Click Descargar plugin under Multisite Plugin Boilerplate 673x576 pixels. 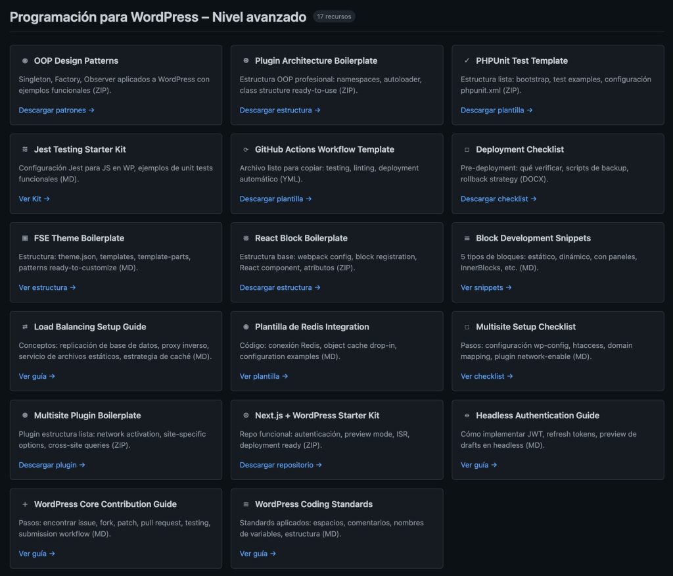pos(52,465)
